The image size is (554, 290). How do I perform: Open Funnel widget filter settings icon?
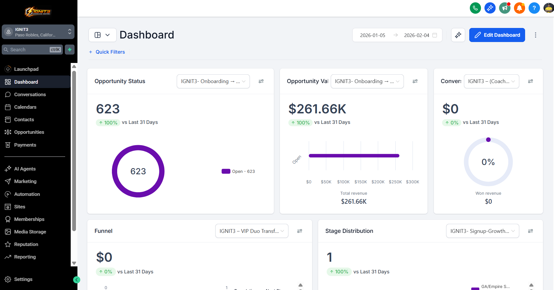pos(299,231)
